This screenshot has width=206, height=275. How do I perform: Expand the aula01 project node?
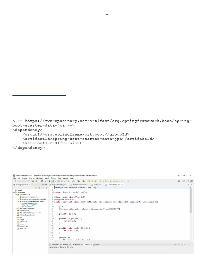point(14,190)
